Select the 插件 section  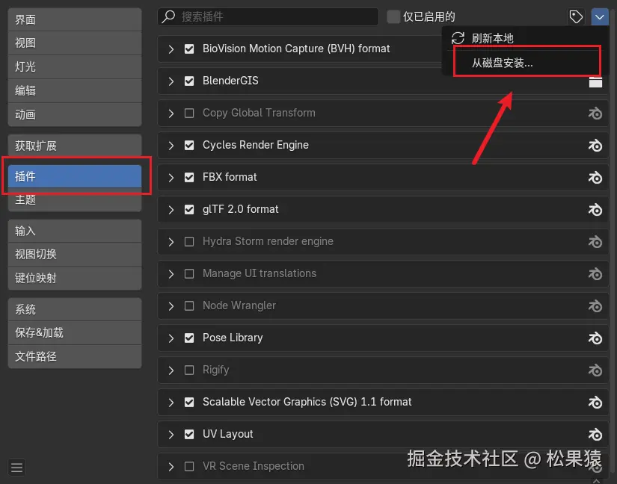point(75,176)
